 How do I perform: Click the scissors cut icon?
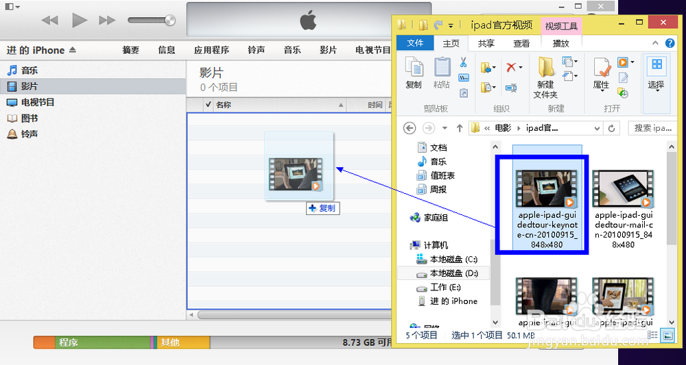[463, 62]
